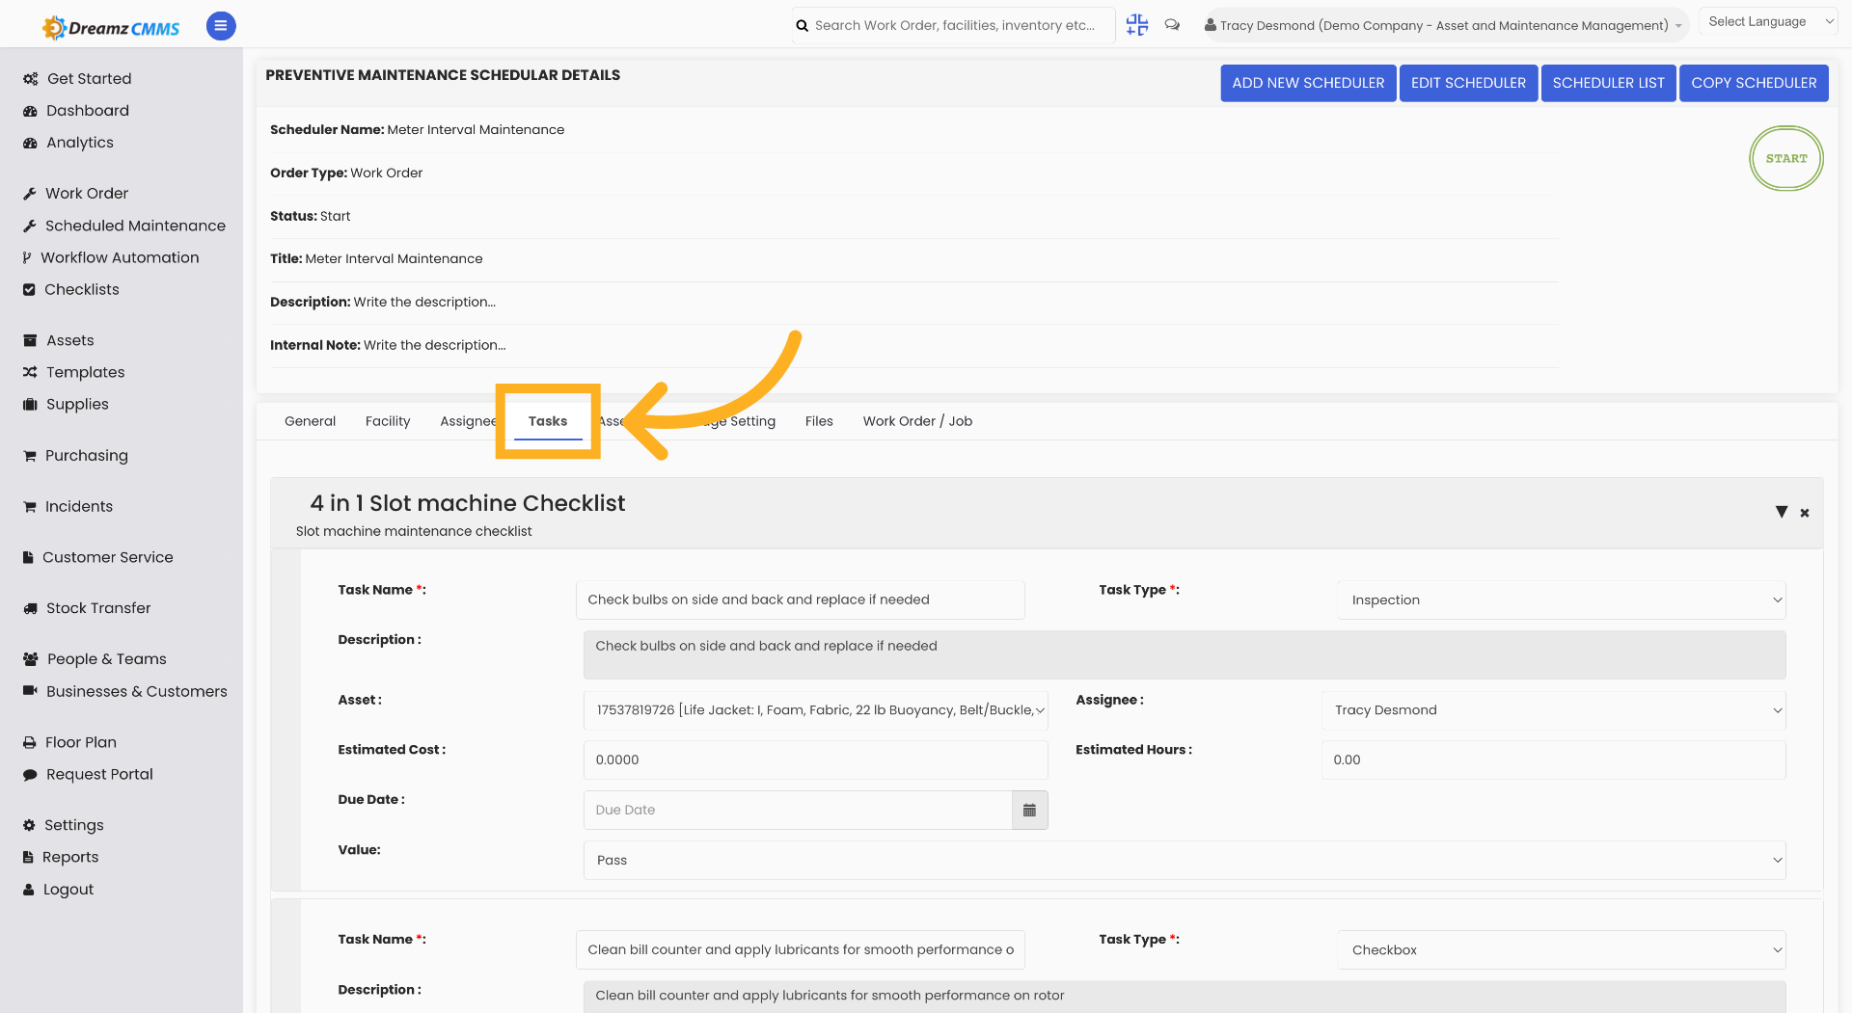The height and width of the screenshot is (1013, 1852).
Task: Switch to the Assignee tab
Action: coord(468,421)
